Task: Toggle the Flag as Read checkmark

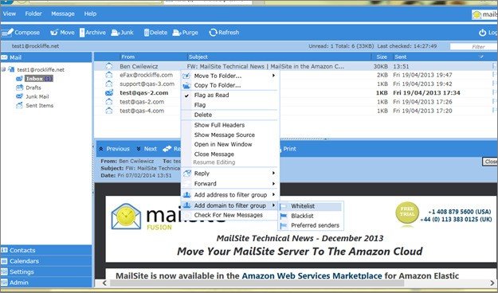Action: 186,96
